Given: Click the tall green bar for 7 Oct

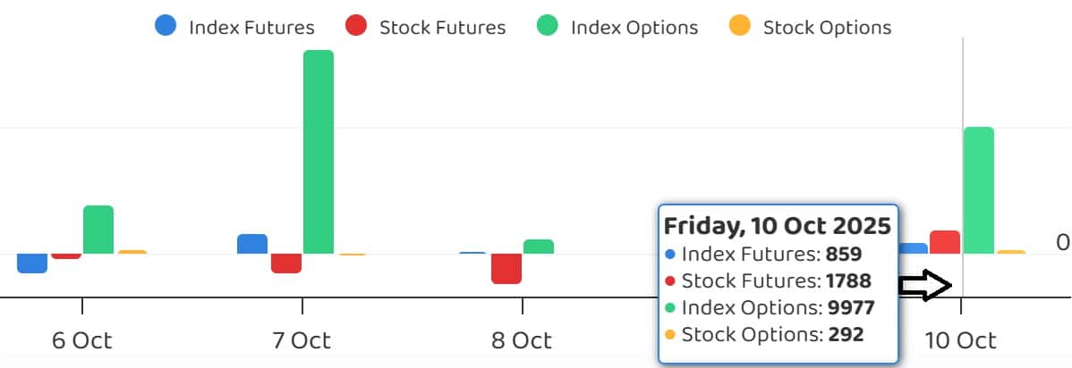Looking at the screenshot, I should point(319,152).
